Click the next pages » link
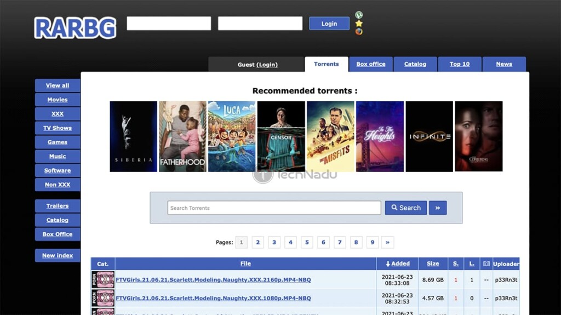The image size is (561, 315). 387,242
